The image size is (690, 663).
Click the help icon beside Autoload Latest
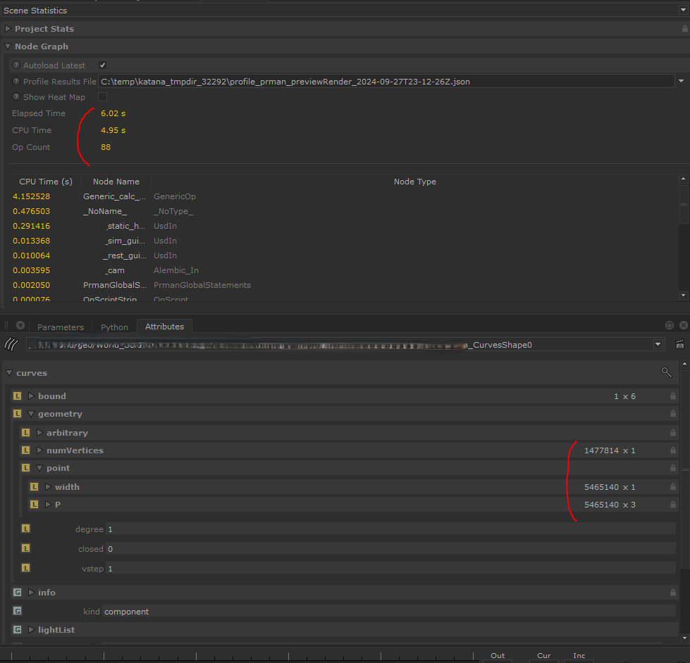tap(16, 65)
